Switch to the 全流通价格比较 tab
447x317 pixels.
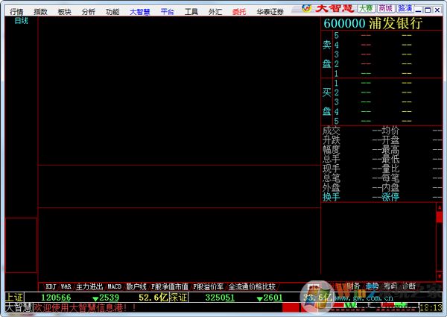point(252,286)
